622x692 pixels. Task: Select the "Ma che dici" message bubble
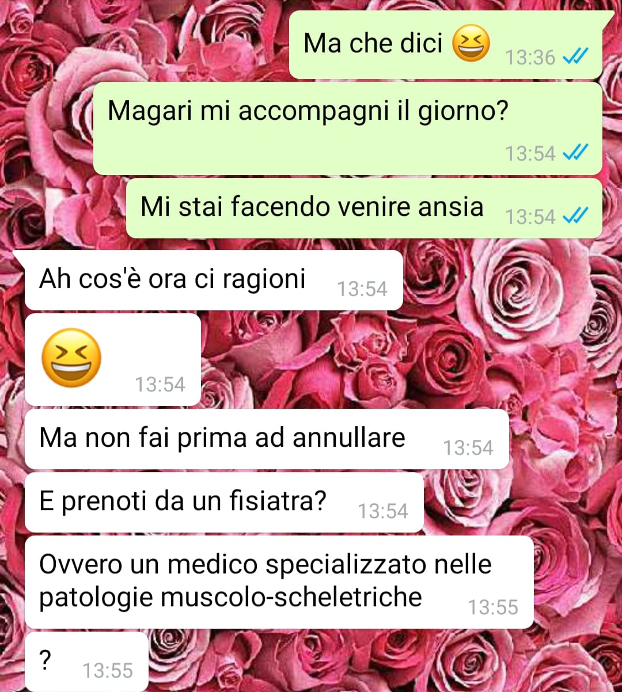446,45
